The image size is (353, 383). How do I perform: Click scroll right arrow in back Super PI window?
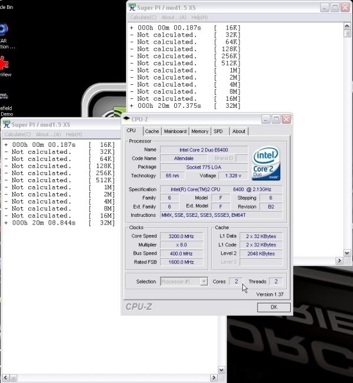click(339, 260)
